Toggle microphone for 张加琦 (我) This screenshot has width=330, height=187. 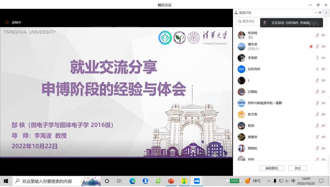[x=317, y=35]
